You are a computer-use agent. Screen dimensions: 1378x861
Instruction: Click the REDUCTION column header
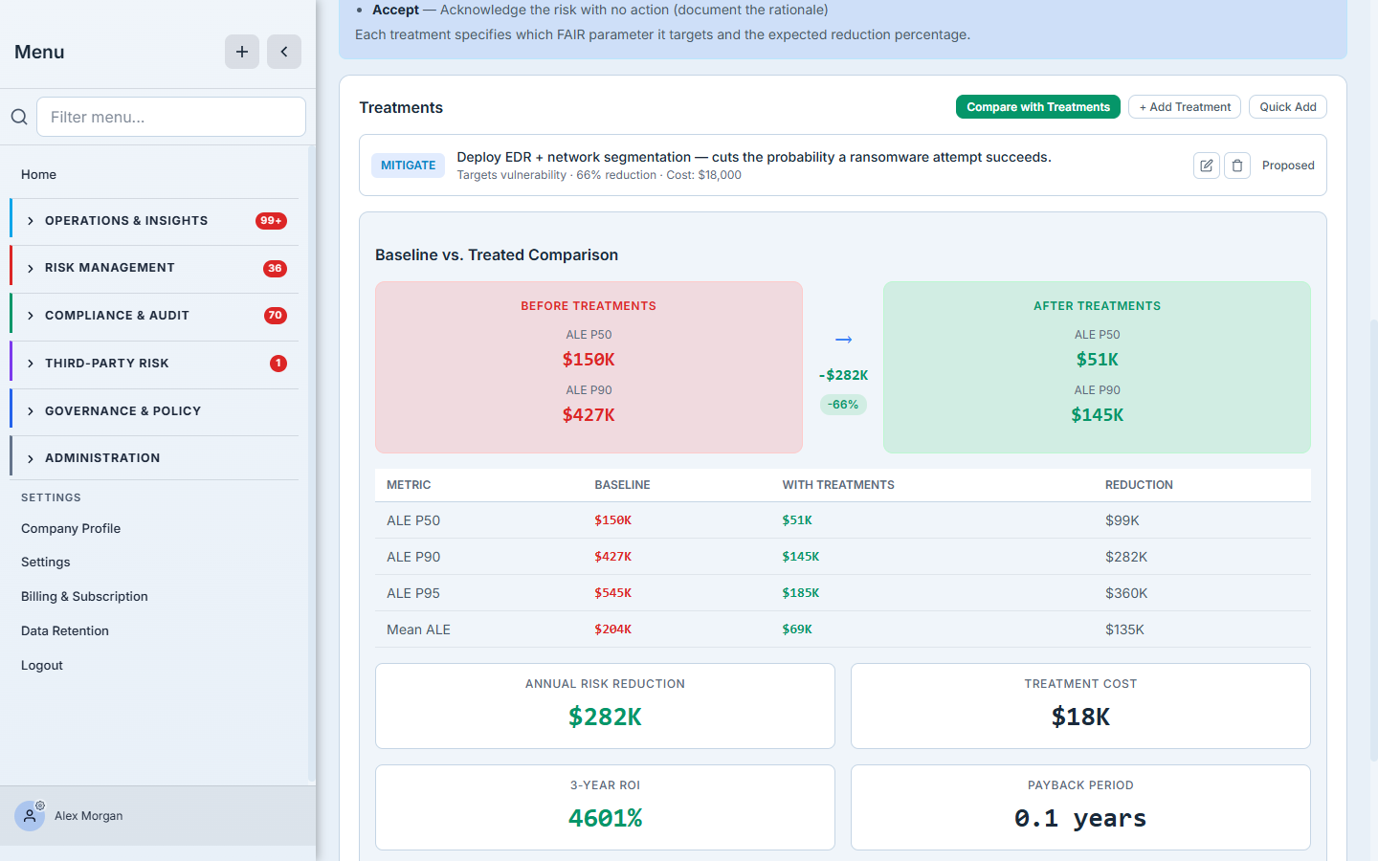1139,485
